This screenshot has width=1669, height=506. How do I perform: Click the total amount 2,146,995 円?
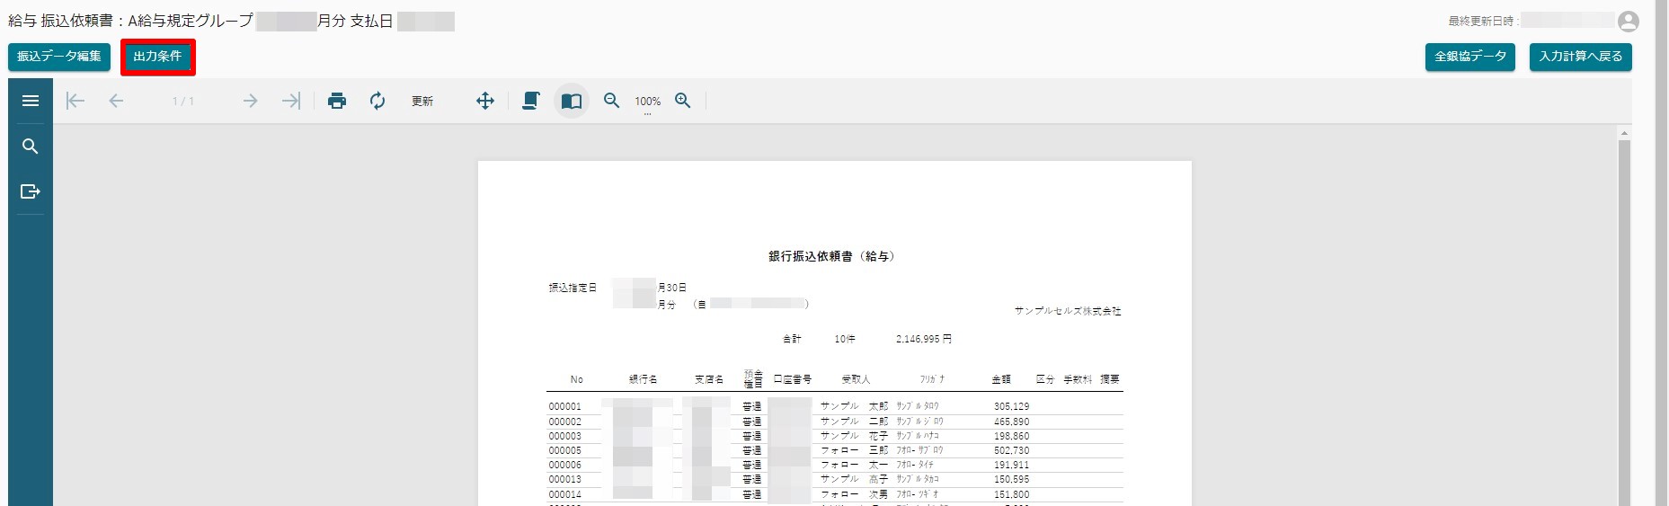(924, 339)
